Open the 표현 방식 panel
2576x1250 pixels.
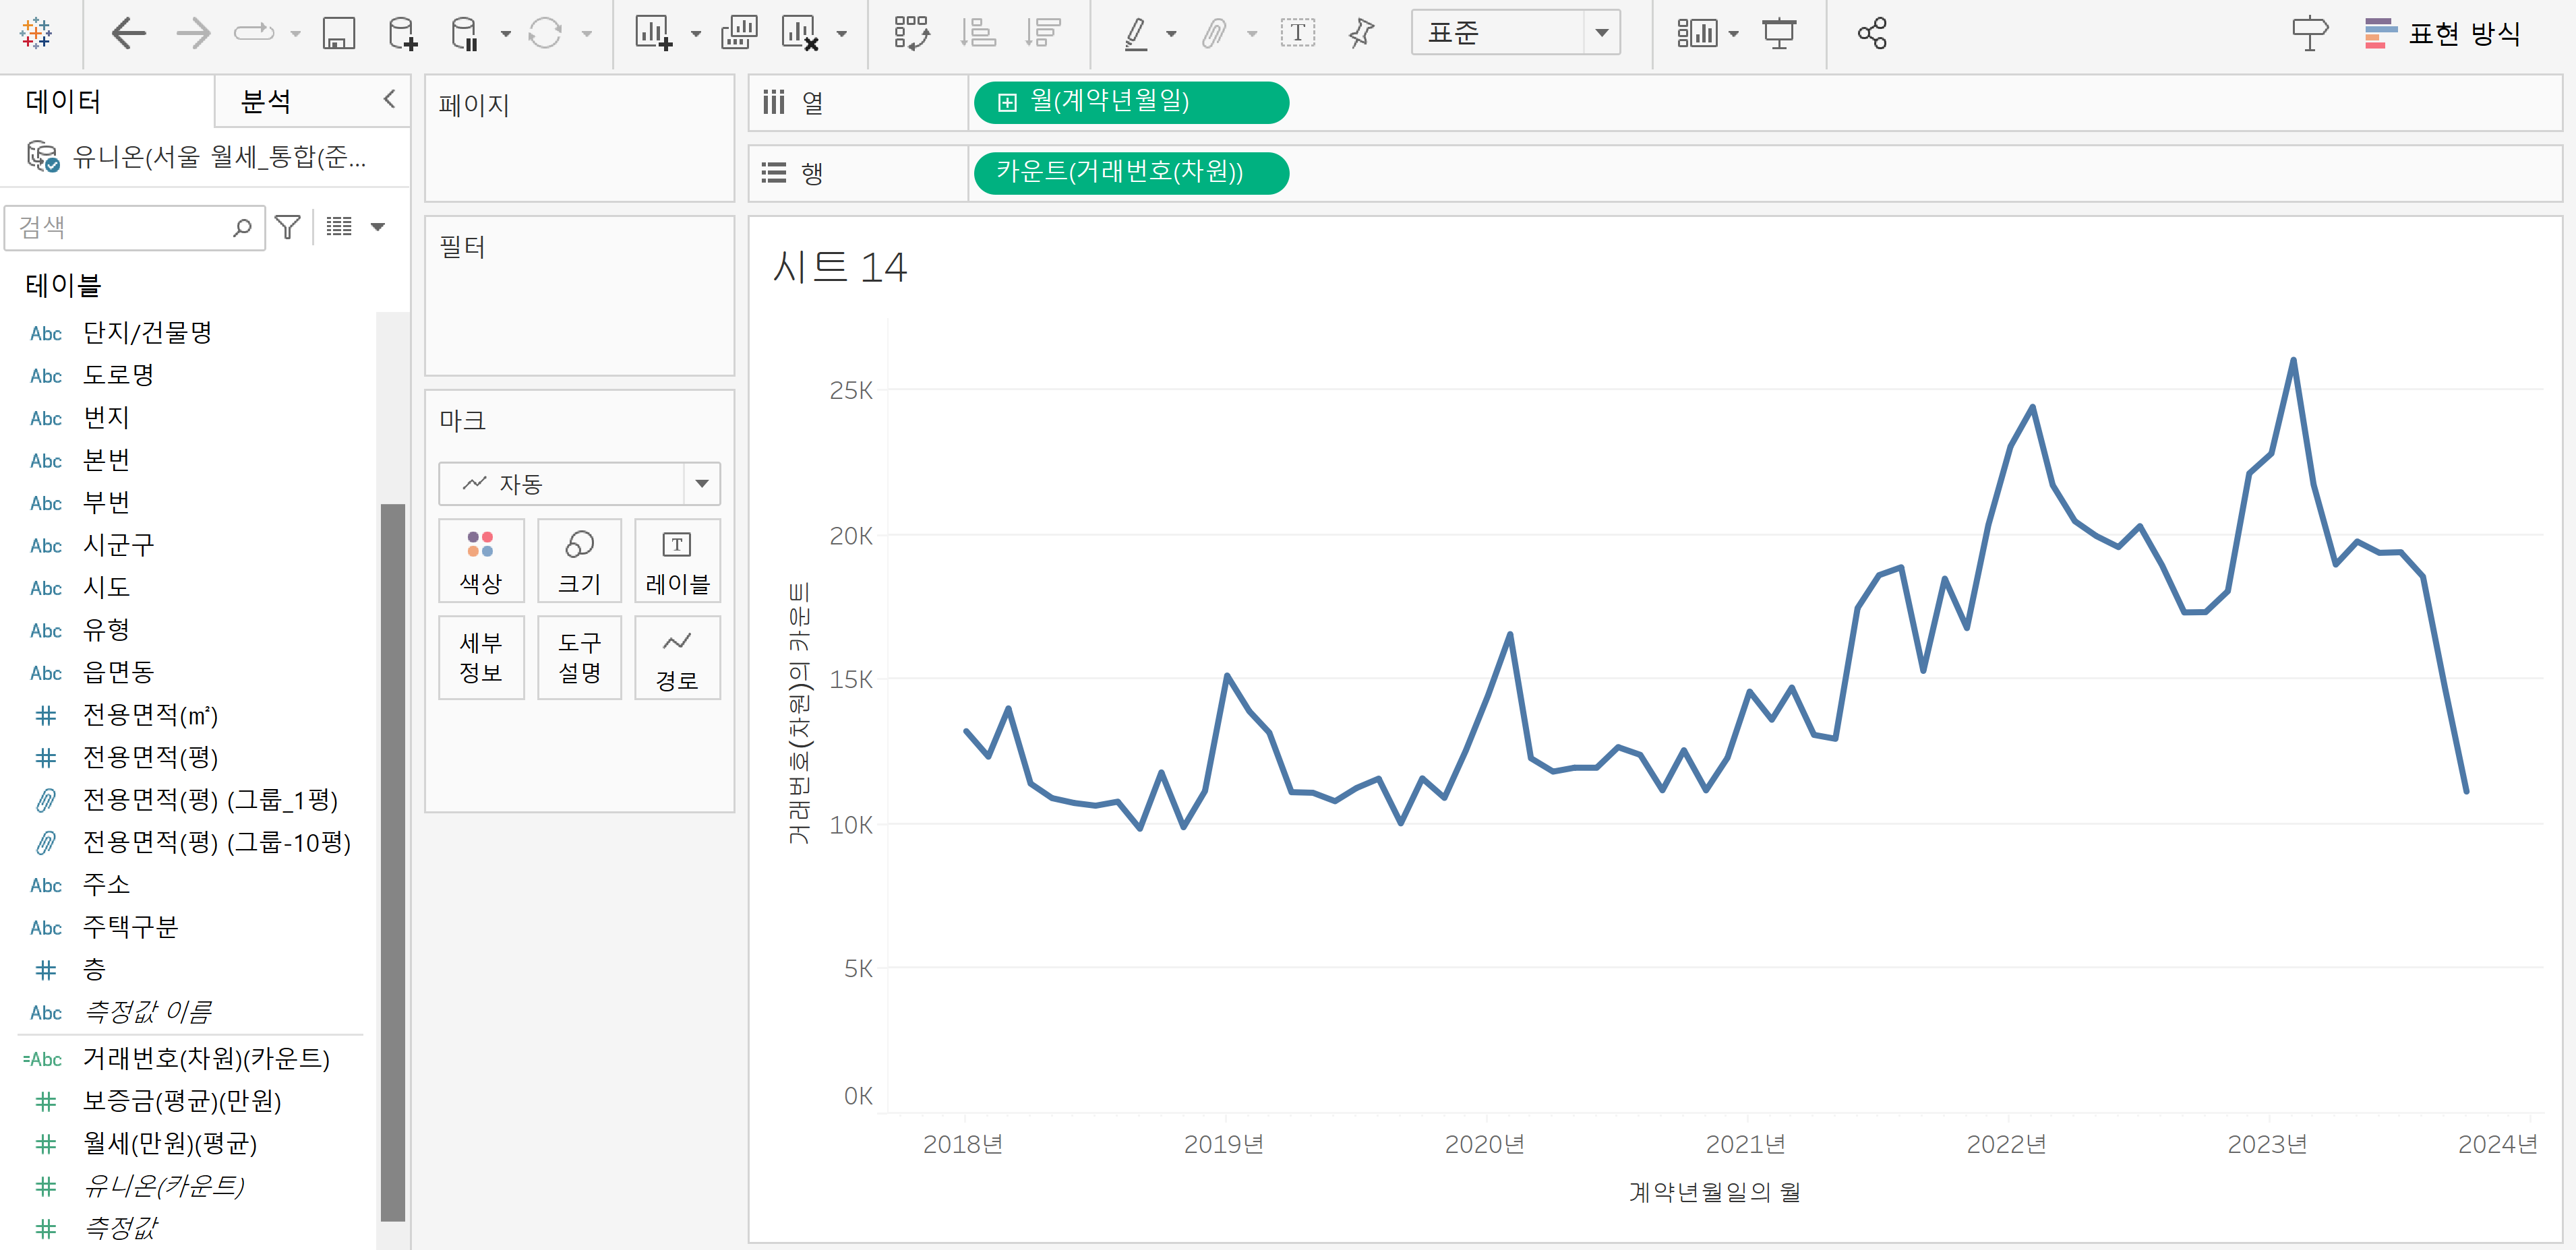point(2441,34)
